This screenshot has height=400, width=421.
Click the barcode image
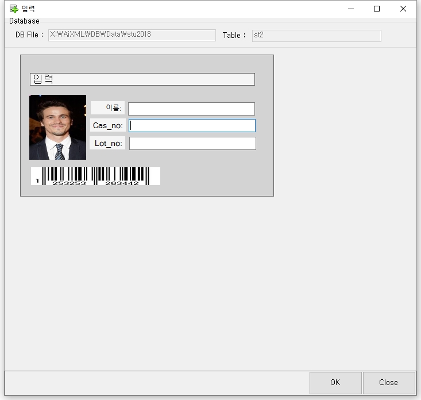click(95, 176)
